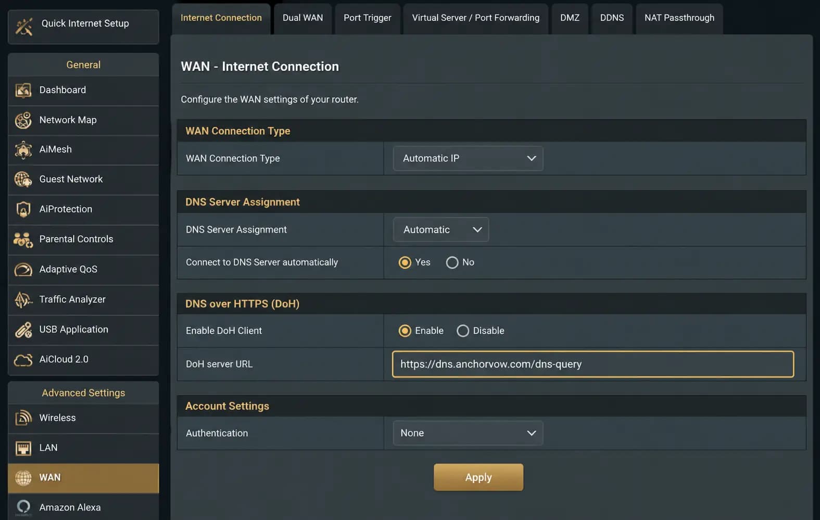
Task: Click the Amazon Alexa ring icon
Action: (x=23, y=508)
